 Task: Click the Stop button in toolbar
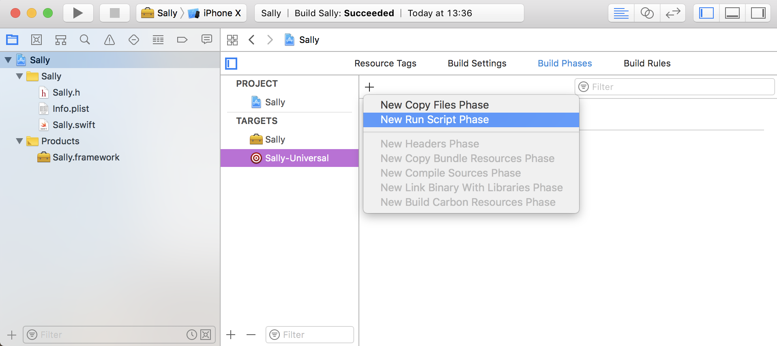115,13
